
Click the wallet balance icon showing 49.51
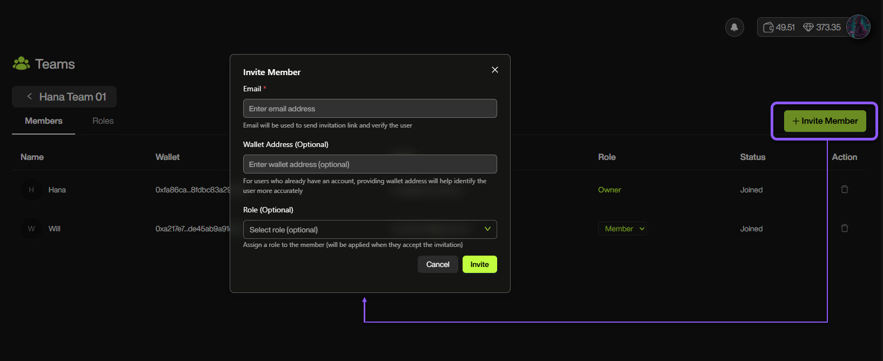point(768,27)
